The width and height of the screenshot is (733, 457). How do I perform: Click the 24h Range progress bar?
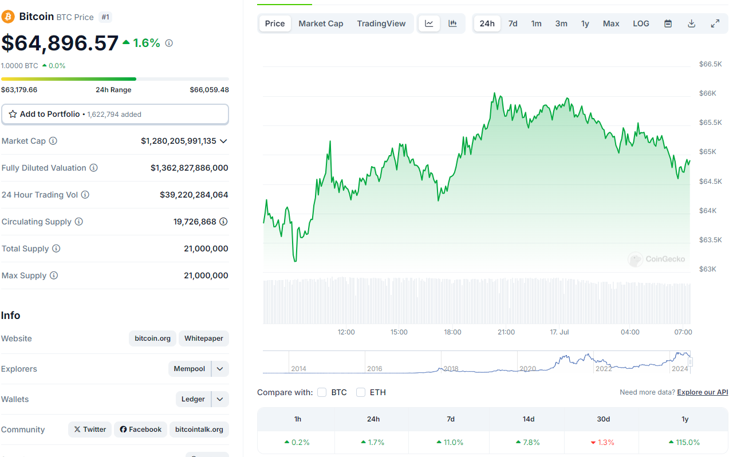(x=115, y=79)
